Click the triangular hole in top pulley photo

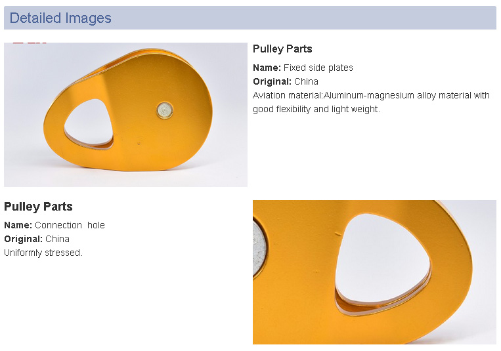pyautogui.click(x=89, y=123)
